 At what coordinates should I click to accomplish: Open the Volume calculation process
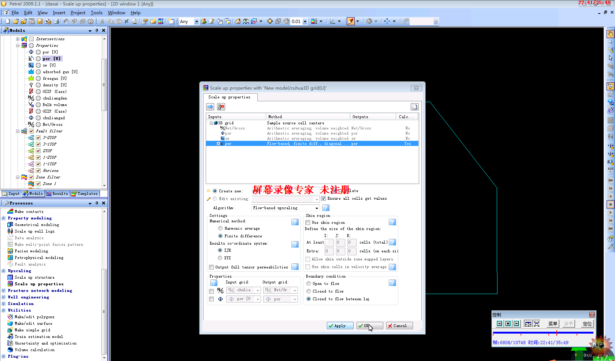(34, 350)
